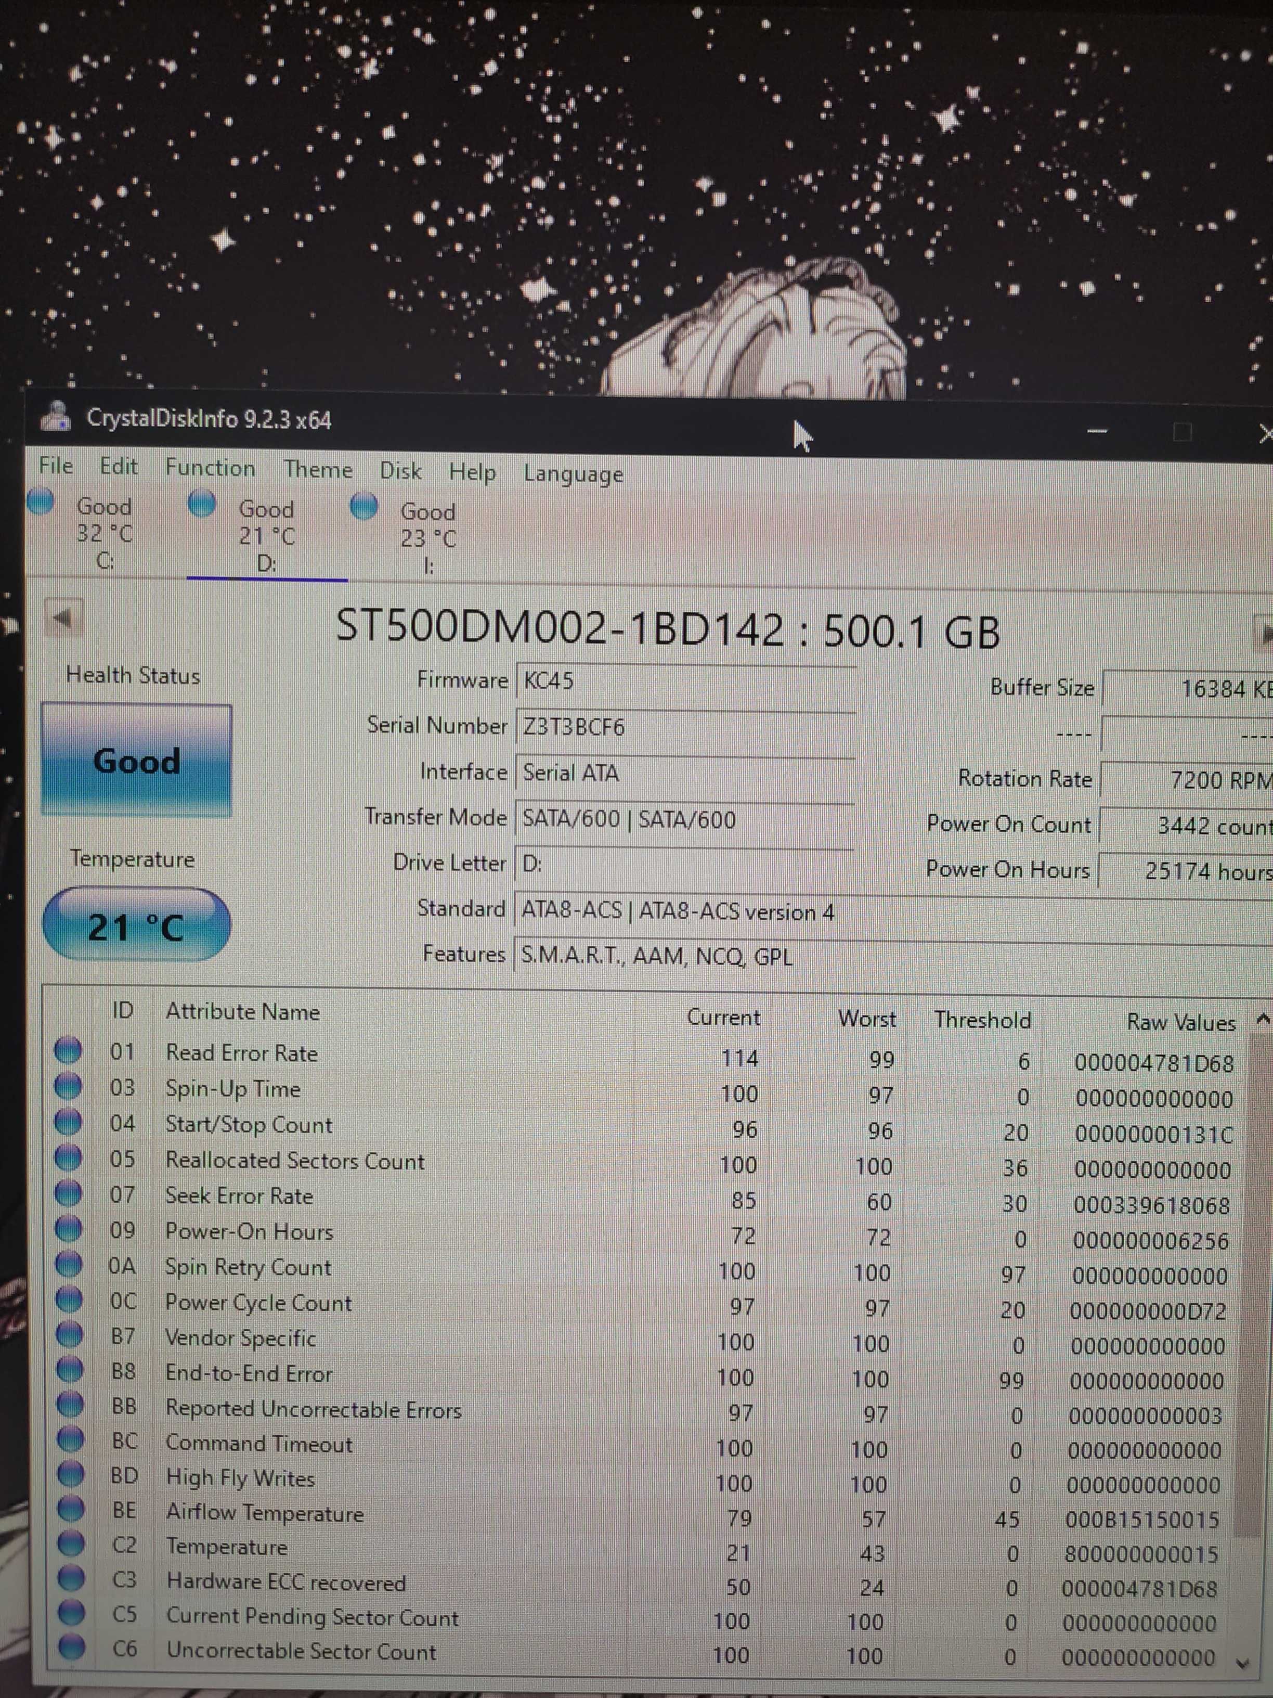Click status orb of Seek Error Rate row

(68, 1193)
